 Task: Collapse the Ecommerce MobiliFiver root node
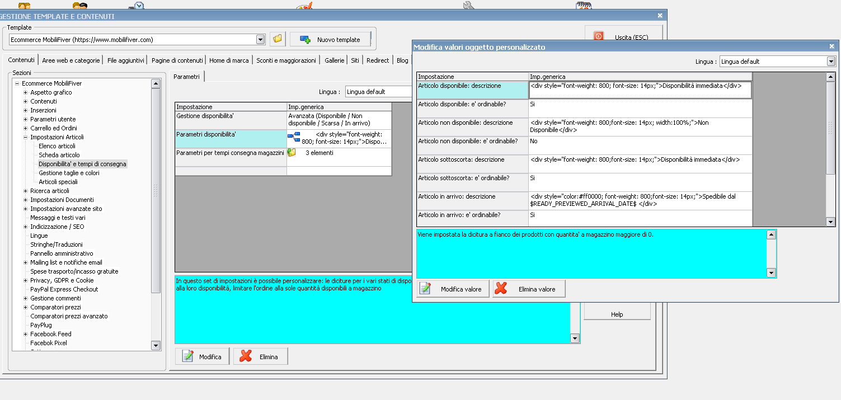point(17,83)
